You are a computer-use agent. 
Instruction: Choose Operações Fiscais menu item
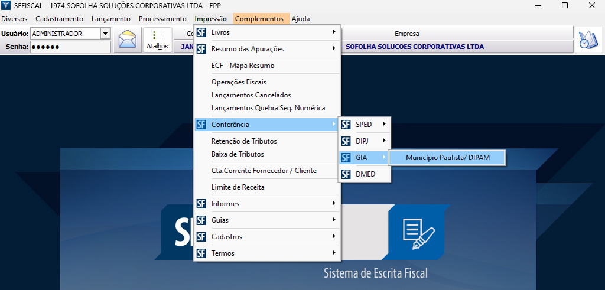tap(239, 82)
